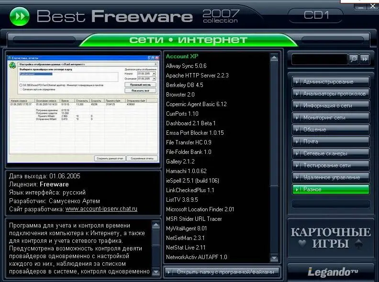379x282 pixels.
Task: Click the Открыть папку с программой/файлами button
Action: (x=222, y=272)
